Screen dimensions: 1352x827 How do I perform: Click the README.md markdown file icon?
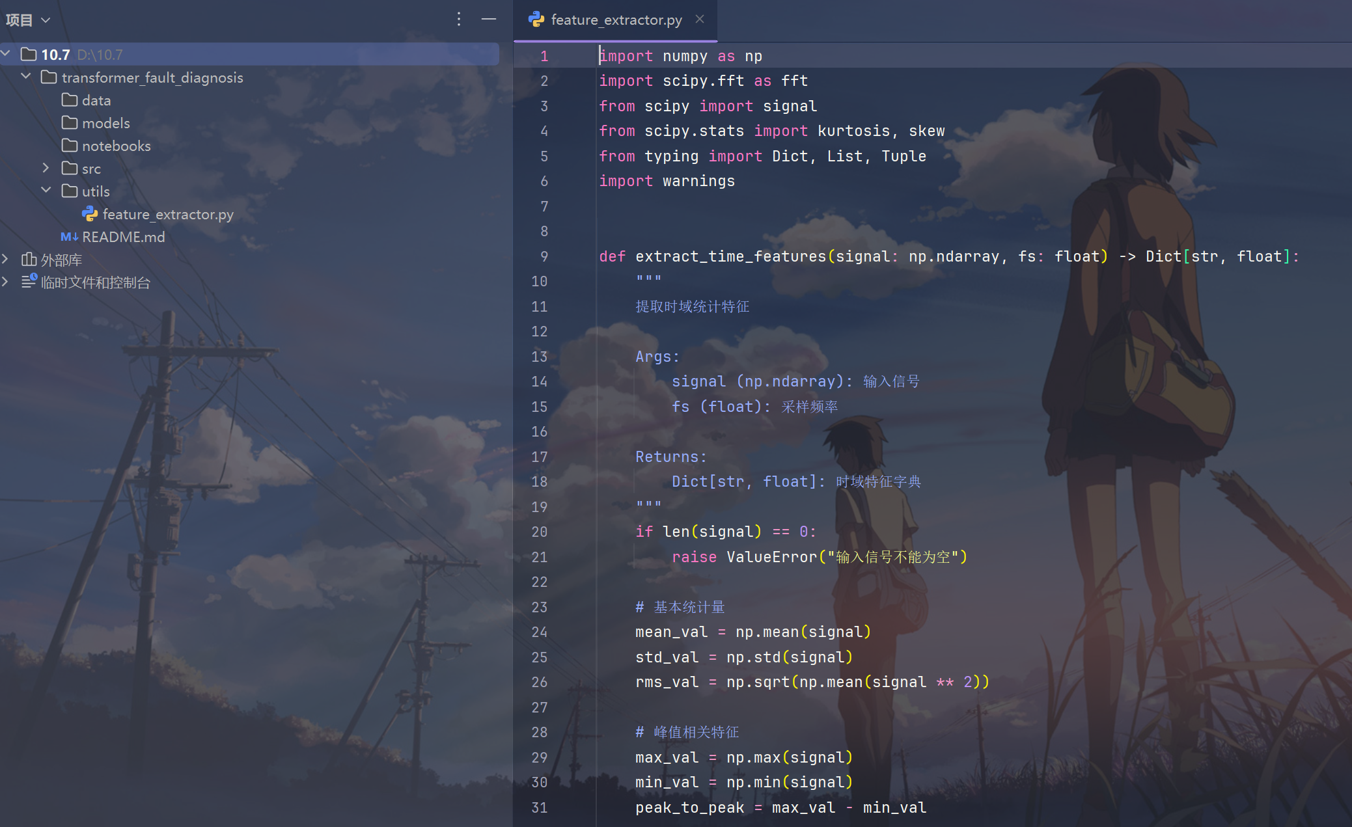click(69, 237)
